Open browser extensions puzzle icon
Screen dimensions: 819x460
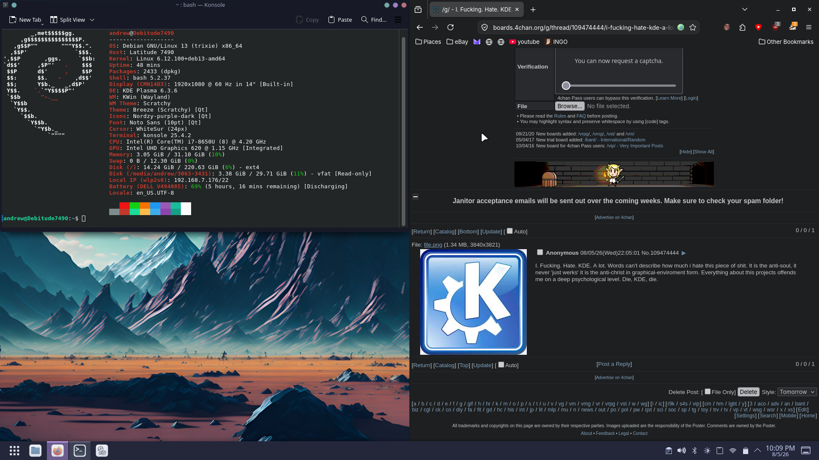click(x=742, y=27)
